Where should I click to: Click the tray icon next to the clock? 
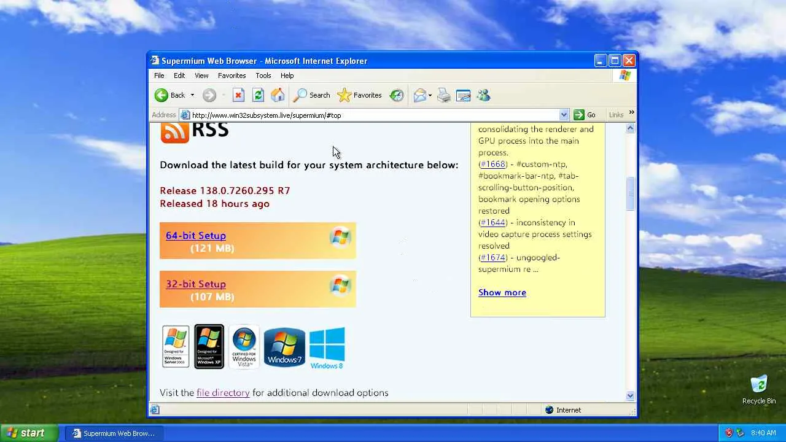pyautogui.click(x=741, y=433)
